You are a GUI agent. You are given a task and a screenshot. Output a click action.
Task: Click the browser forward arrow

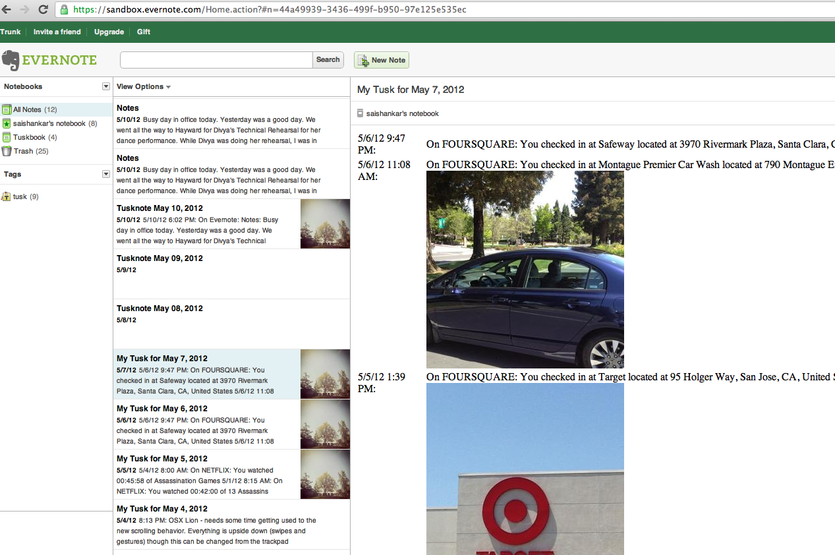coord(24,9)
